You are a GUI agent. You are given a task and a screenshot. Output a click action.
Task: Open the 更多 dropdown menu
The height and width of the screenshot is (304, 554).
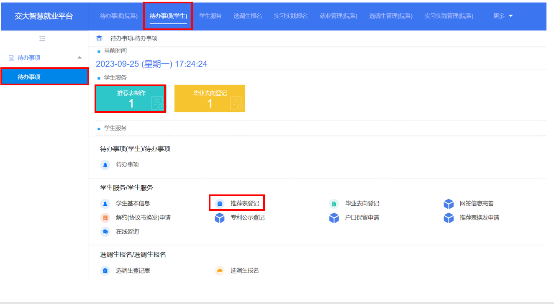[x=503, y=15]
